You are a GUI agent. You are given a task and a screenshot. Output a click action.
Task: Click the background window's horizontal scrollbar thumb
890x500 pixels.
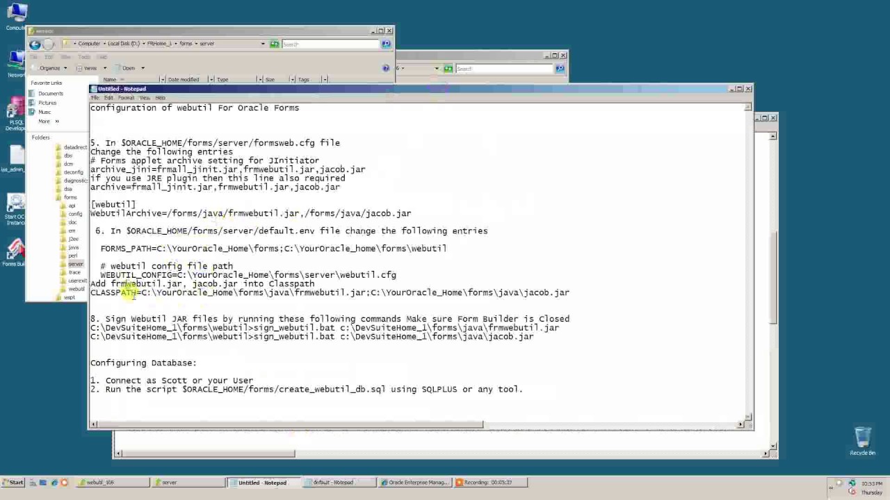point(209,453)
